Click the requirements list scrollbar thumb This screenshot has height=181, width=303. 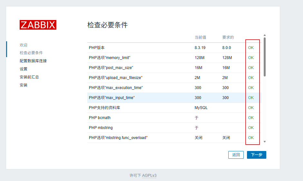click(x=265, y=57)
